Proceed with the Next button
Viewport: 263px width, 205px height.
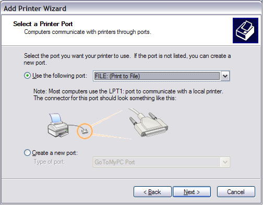pyautogui.click(x=192, y=192)
